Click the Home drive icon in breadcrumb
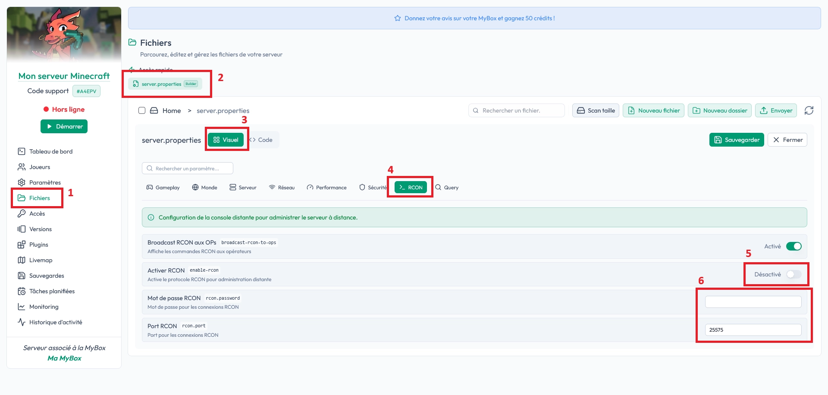 click(154, 110)
